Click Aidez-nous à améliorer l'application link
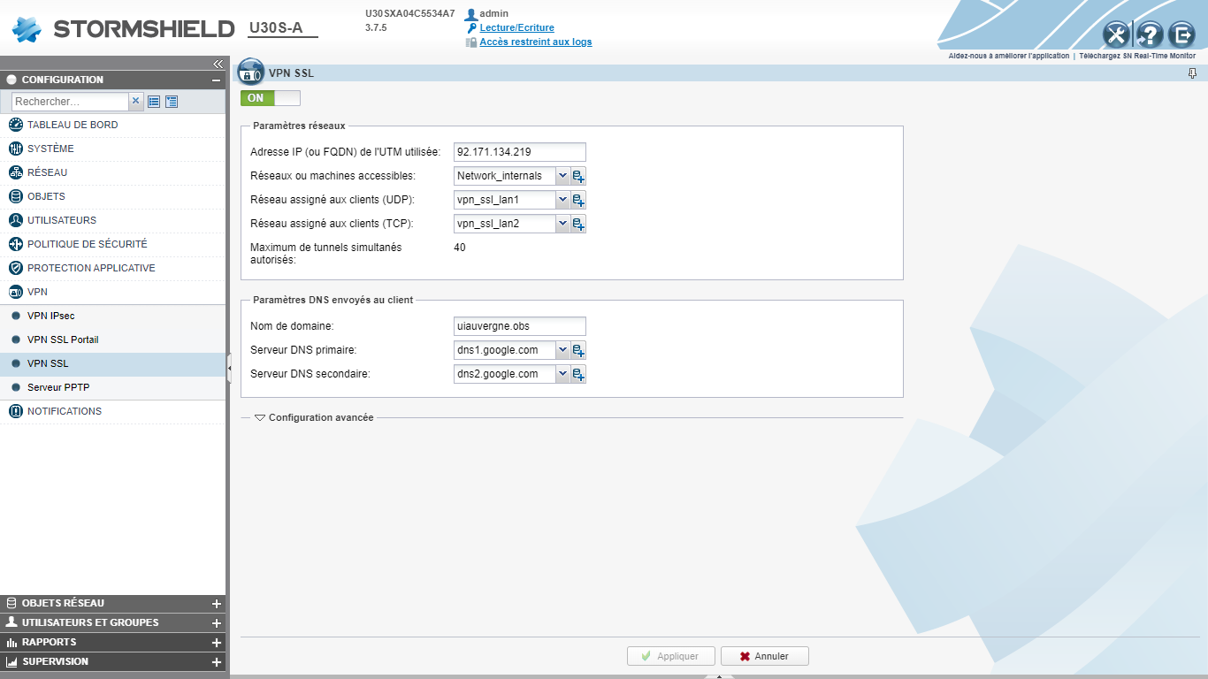 [x=1008, y=56]
